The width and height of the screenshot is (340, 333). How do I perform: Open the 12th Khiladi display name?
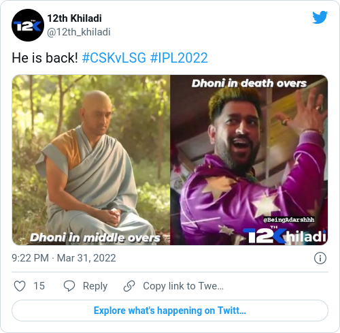click(x=74, y=18)
